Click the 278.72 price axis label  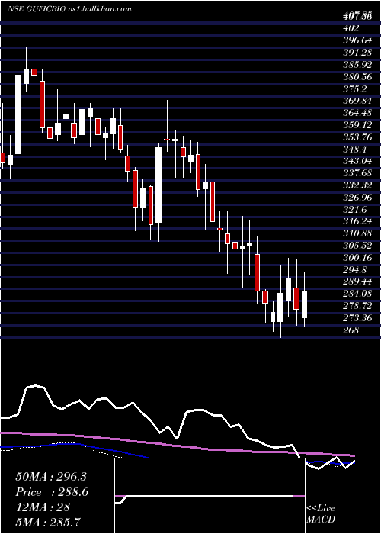tap(357, 306)
